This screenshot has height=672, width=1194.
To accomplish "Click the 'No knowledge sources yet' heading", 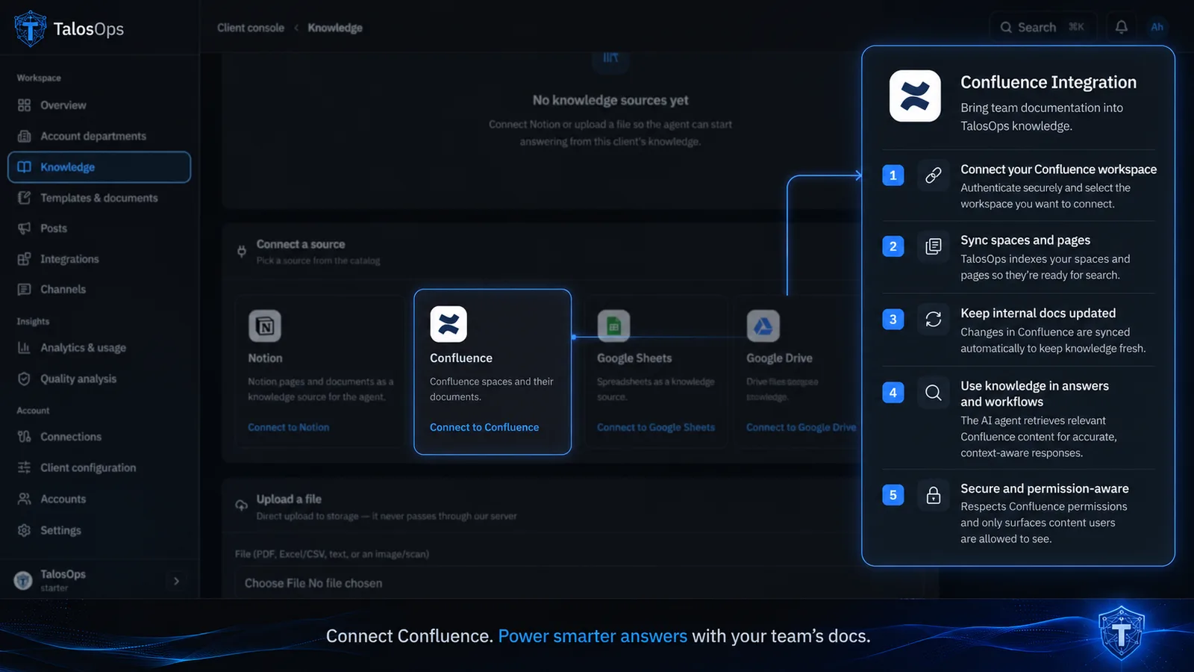I will point(610,100).
